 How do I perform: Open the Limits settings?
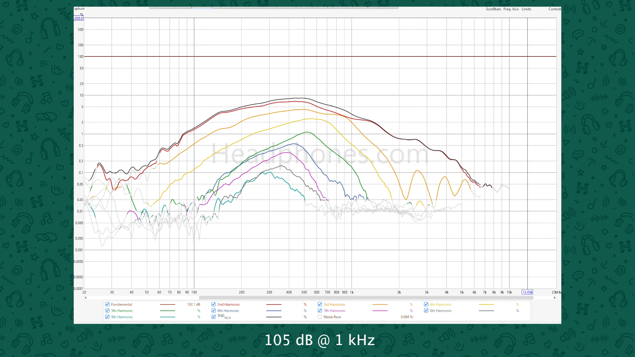pos(526,9)
